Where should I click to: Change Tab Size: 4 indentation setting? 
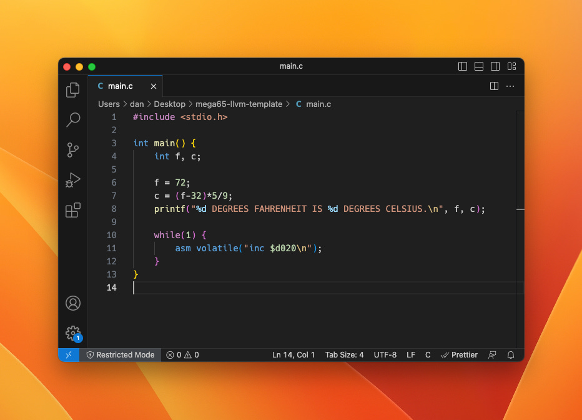tap(344, 355)
